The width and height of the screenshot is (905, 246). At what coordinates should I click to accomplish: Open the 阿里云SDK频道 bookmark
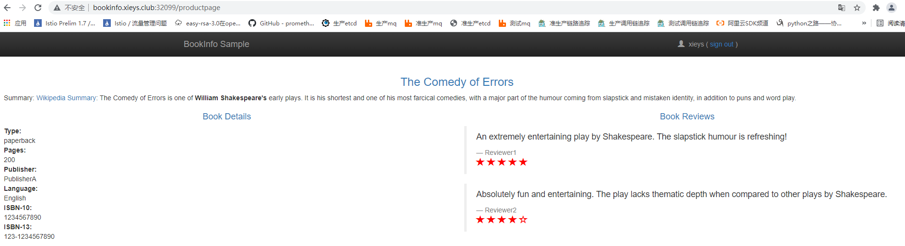coord(742,23)
